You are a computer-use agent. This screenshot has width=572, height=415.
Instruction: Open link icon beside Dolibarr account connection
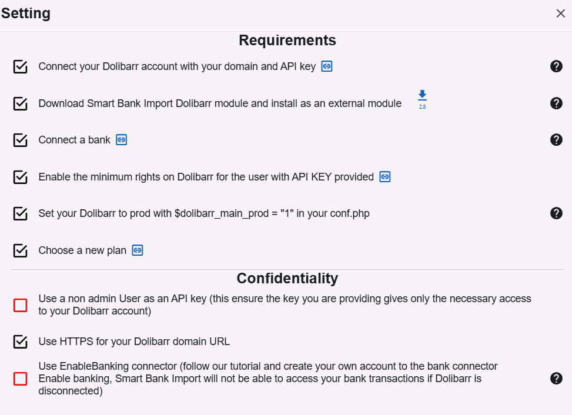pos(327,66)
